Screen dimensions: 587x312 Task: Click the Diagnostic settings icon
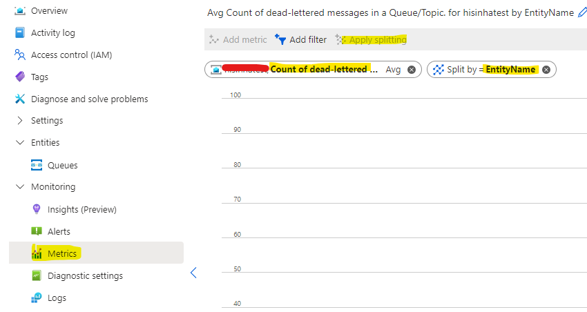[37, 275]
